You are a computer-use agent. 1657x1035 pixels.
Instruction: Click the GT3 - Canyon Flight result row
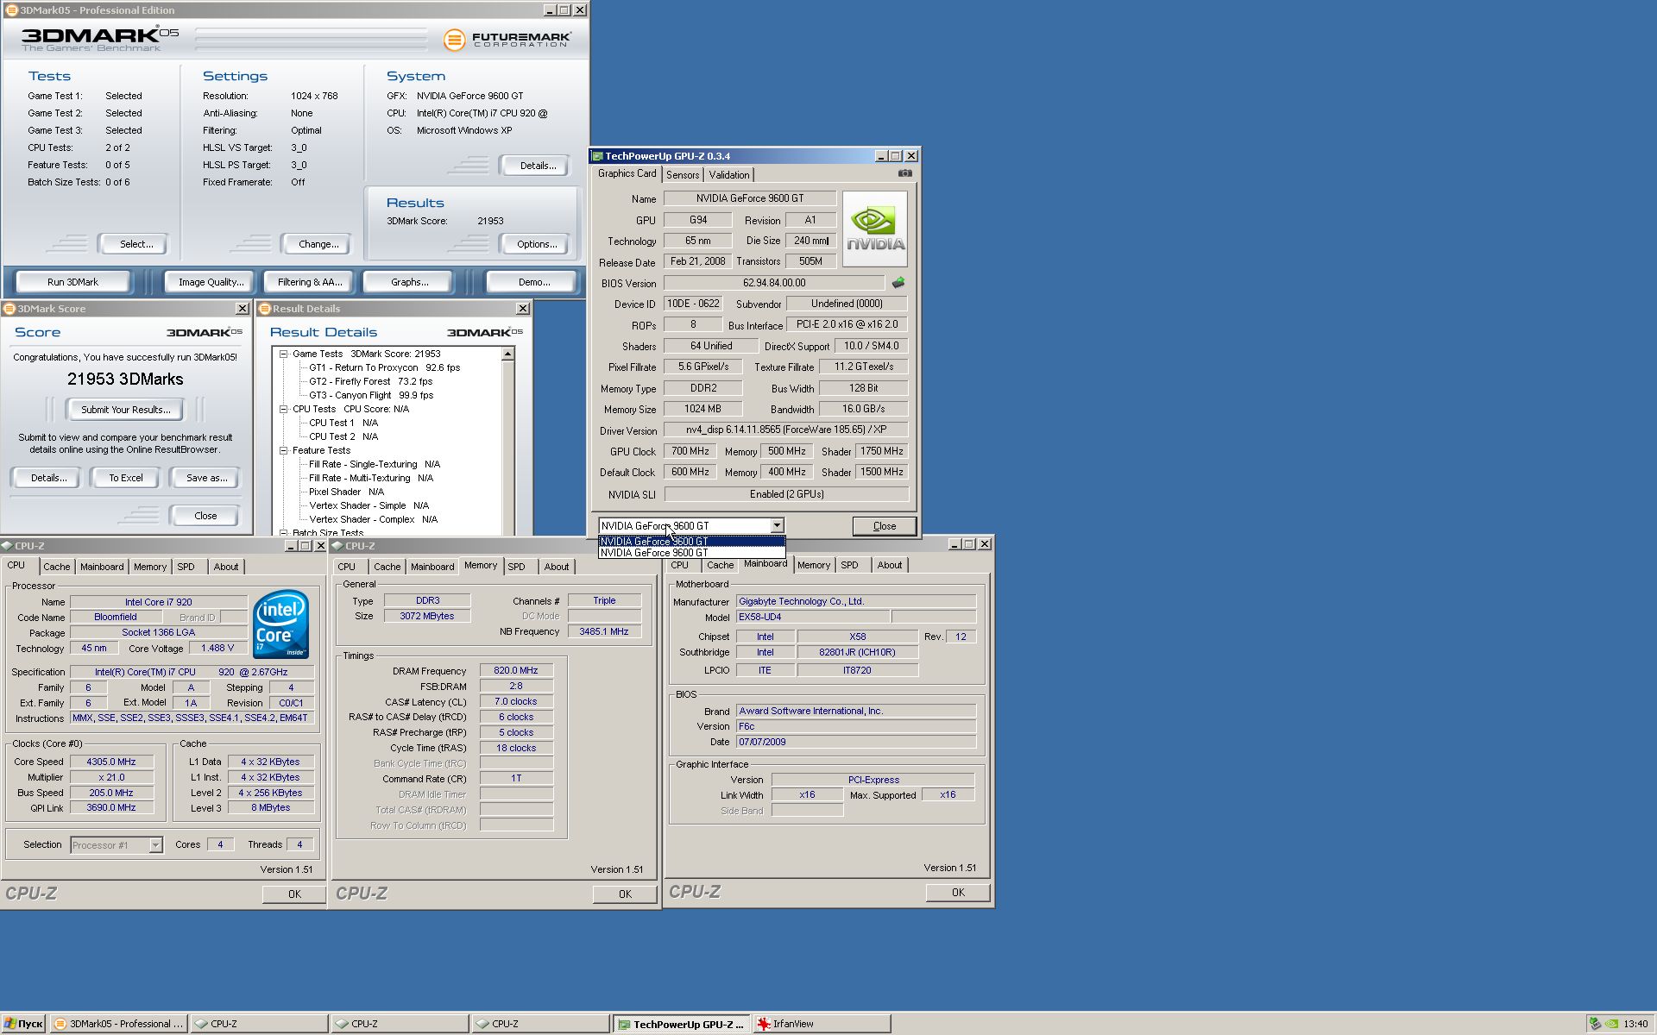(371, 395)
